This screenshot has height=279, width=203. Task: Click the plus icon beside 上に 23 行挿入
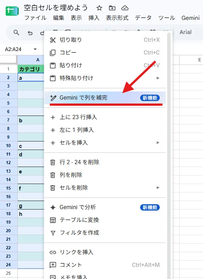pos(53,117)
